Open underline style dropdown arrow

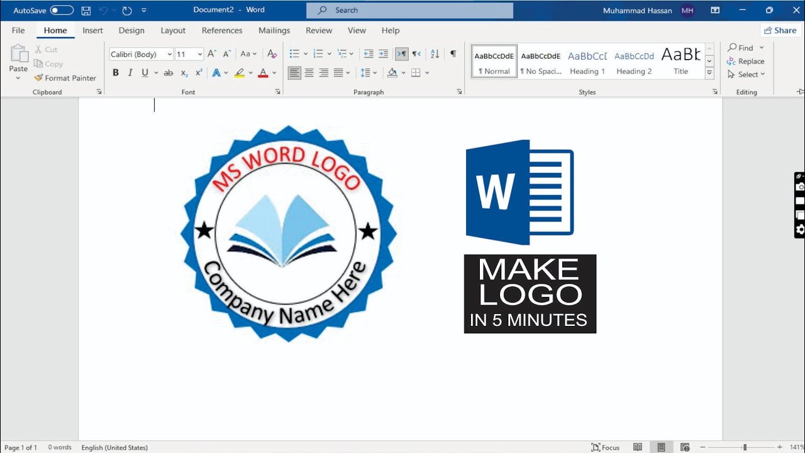coord(155,73)
